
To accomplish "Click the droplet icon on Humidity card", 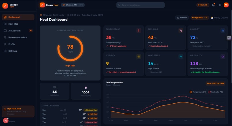I will pos(223,30).
